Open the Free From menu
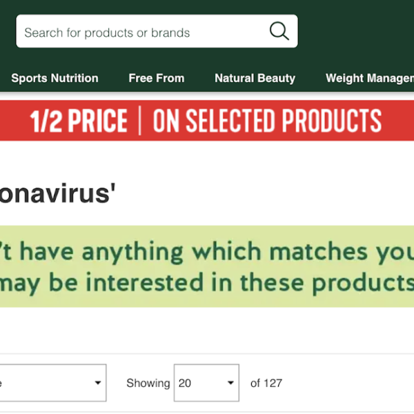This screenshot has height=414, width=414. [156, 78]
